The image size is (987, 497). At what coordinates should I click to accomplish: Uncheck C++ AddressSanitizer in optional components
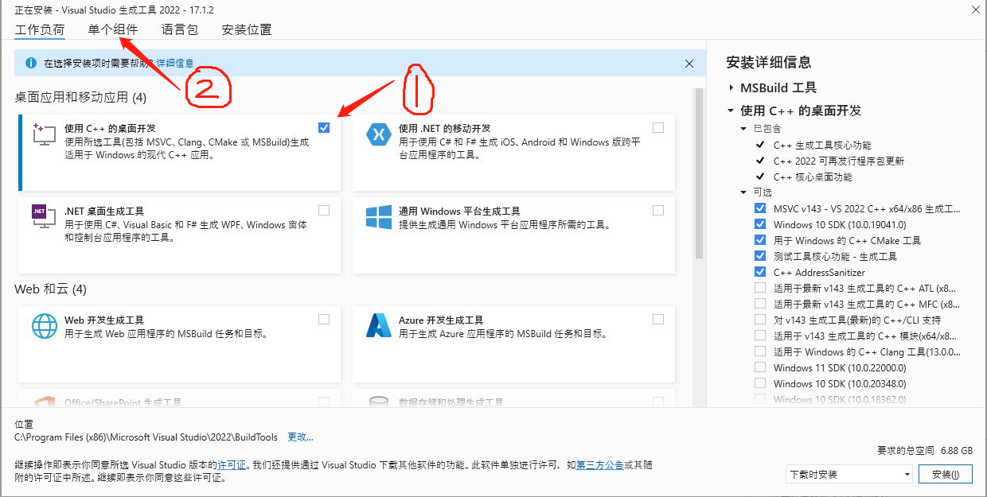[x=760, y=271]
